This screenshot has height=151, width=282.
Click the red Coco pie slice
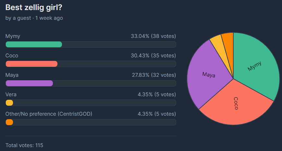pos(237,104)
